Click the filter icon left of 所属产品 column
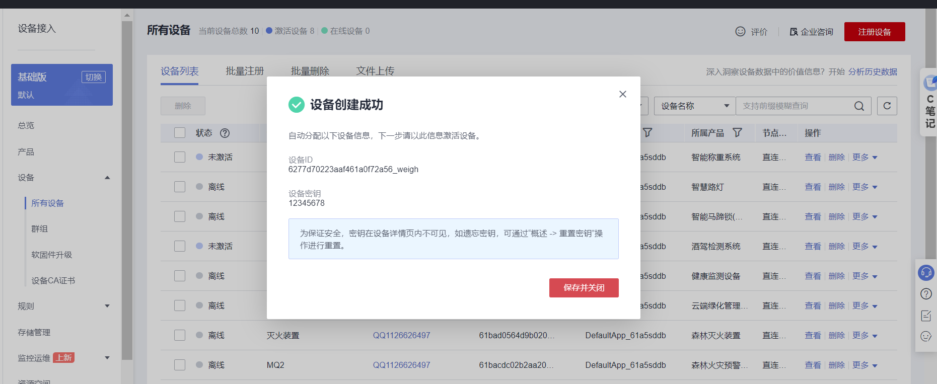 (x=647, y=132)
